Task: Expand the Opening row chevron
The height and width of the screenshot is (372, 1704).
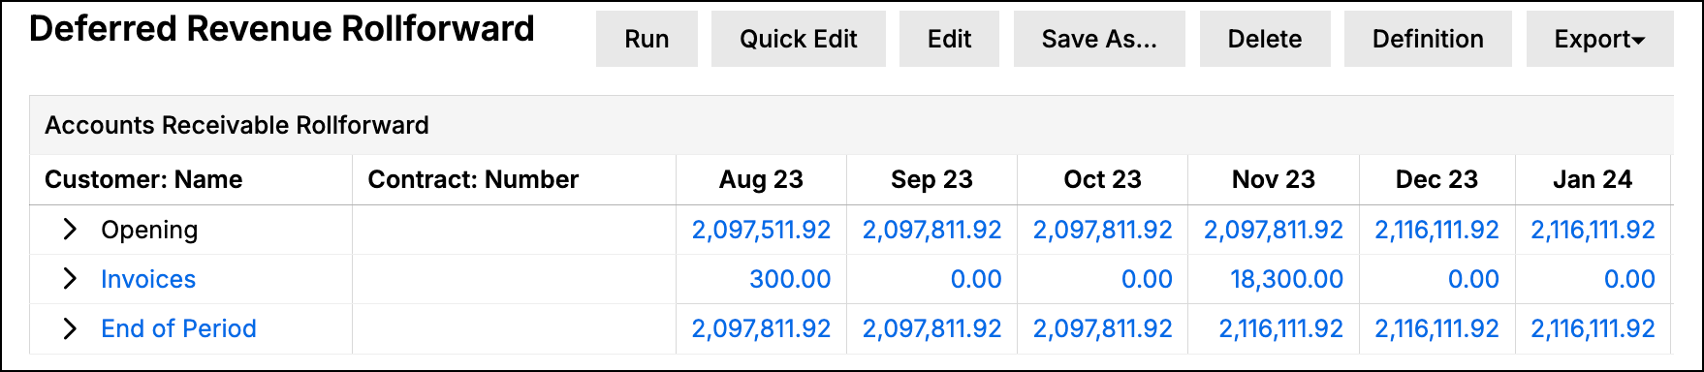Action: (70, 230)
